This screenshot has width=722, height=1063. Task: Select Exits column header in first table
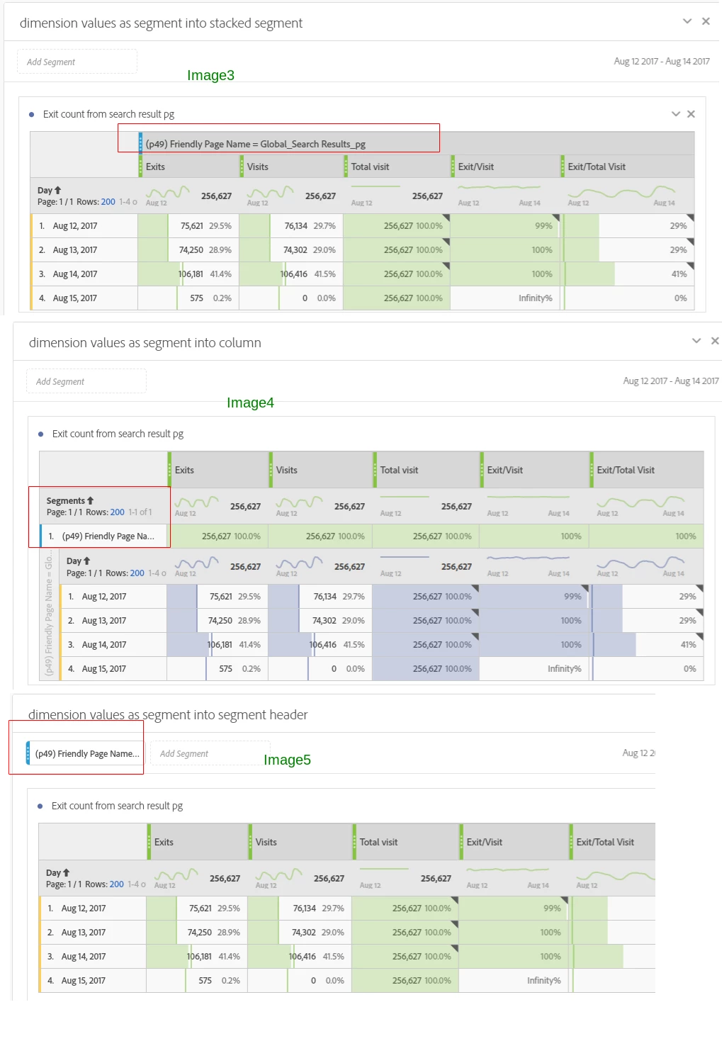coord(189,167)
